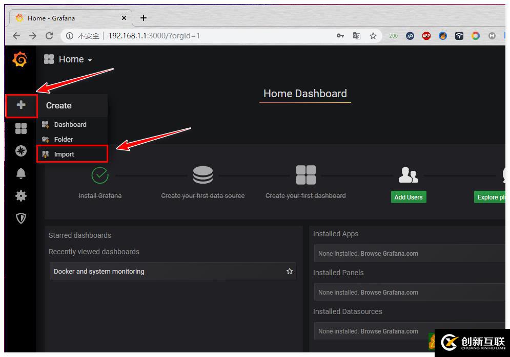Image resolution: width=510 pixels, height=357 pixels.
Task: Click the Wi-Fi style extension icon
Action: pos(459,36)
